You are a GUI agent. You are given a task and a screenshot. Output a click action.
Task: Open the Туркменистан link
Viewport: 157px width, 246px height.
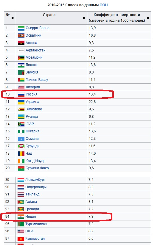37,224
